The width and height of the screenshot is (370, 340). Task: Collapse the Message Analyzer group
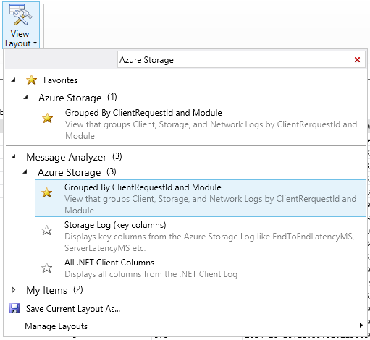14,157
